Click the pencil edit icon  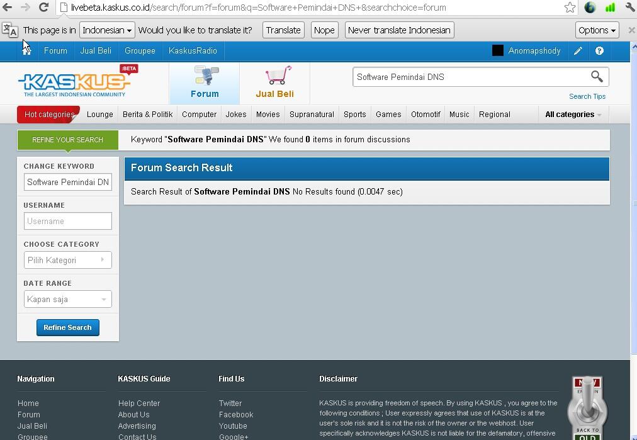(578, 51)
